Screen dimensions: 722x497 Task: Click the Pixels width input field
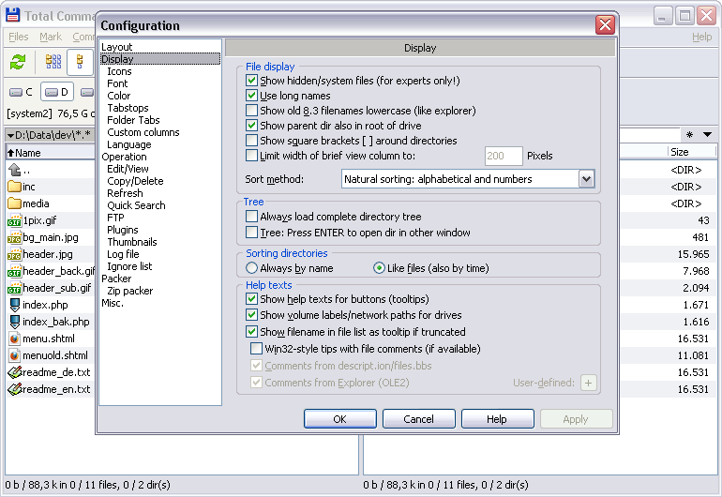point(504,157)
